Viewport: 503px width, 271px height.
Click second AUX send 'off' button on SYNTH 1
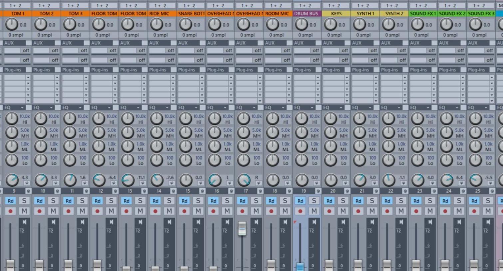coord(374,60)
